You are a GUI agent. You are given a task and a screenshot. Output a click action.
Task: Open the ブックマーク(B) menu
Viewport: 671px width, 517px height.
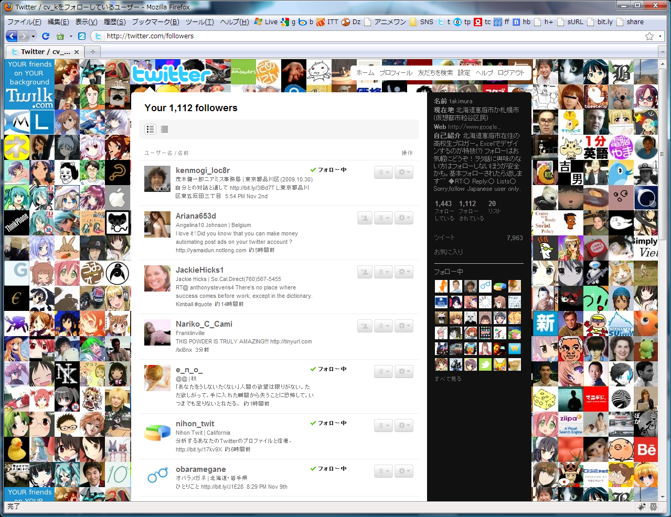pyautogui.click(x=155, y=22)
